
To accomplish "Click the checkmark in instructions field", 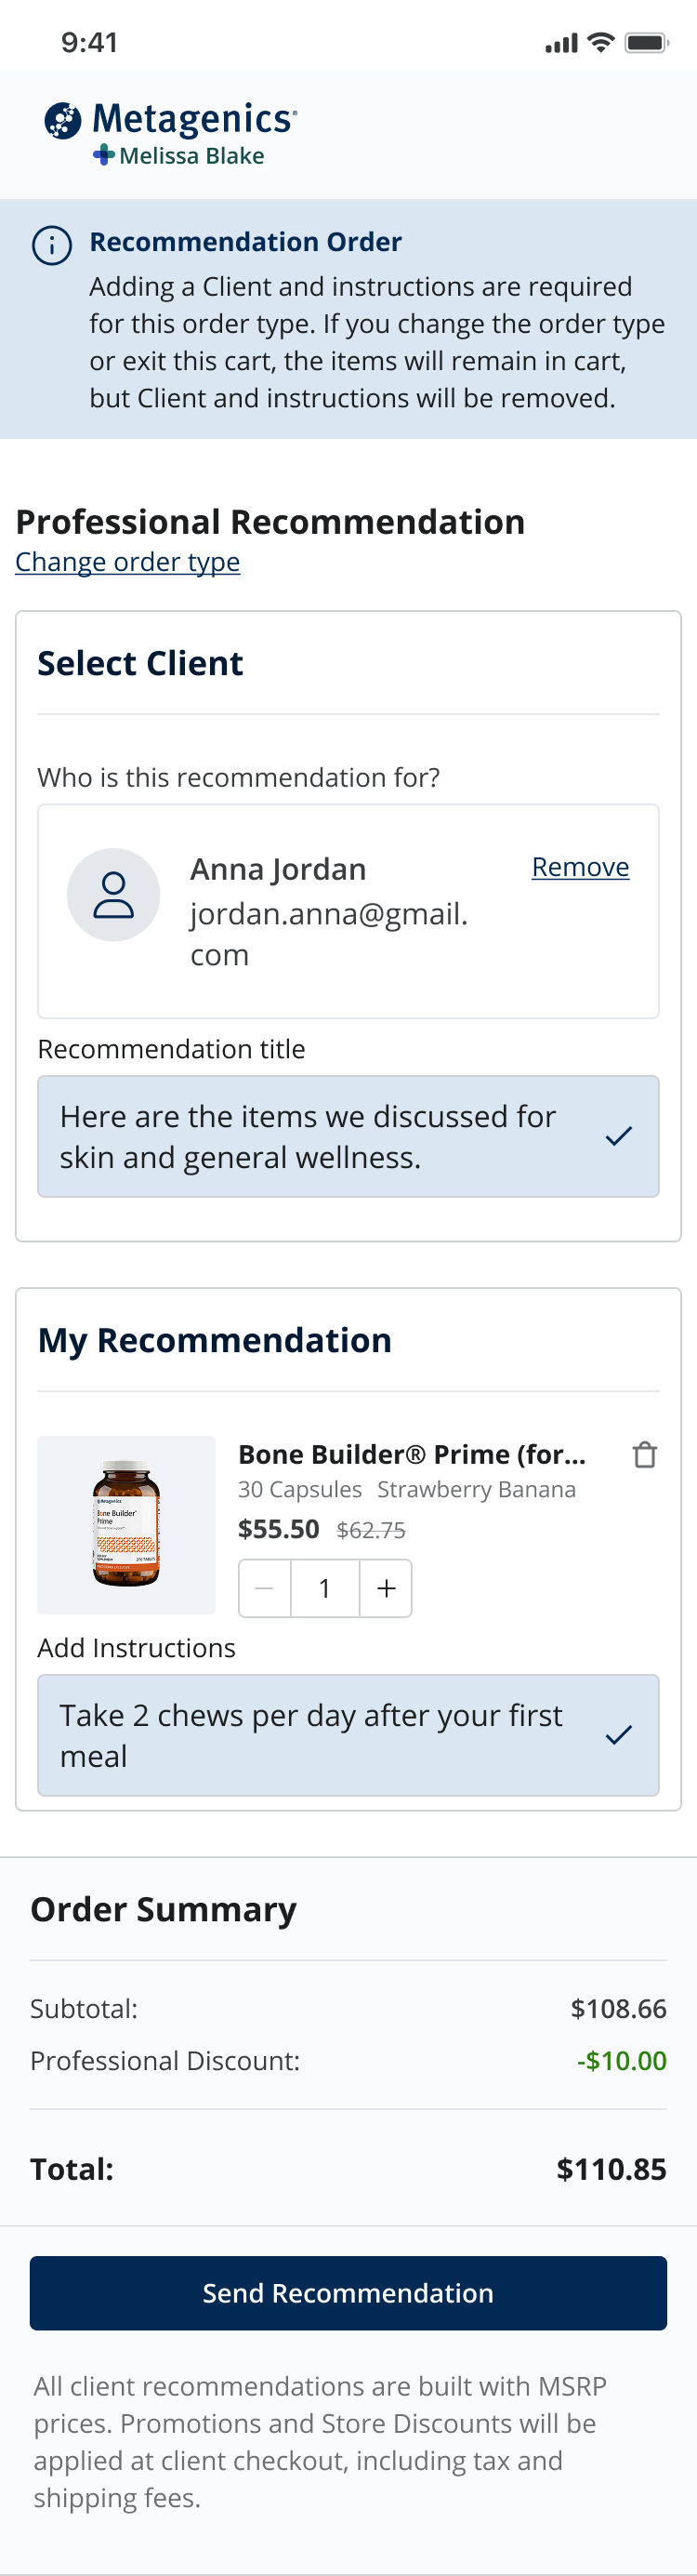I will [619, 1735].
